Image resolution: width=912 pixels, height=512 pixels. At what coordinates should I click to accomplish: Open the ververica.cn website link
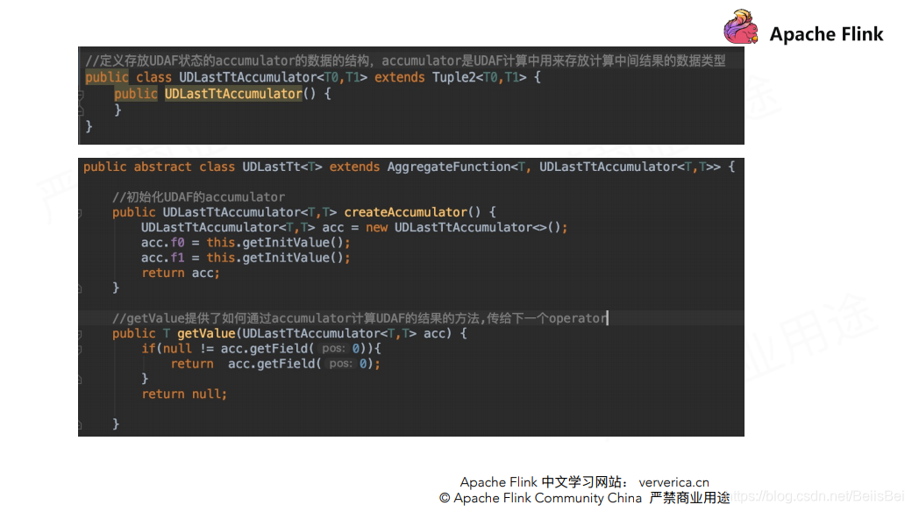tap(673, 482)
